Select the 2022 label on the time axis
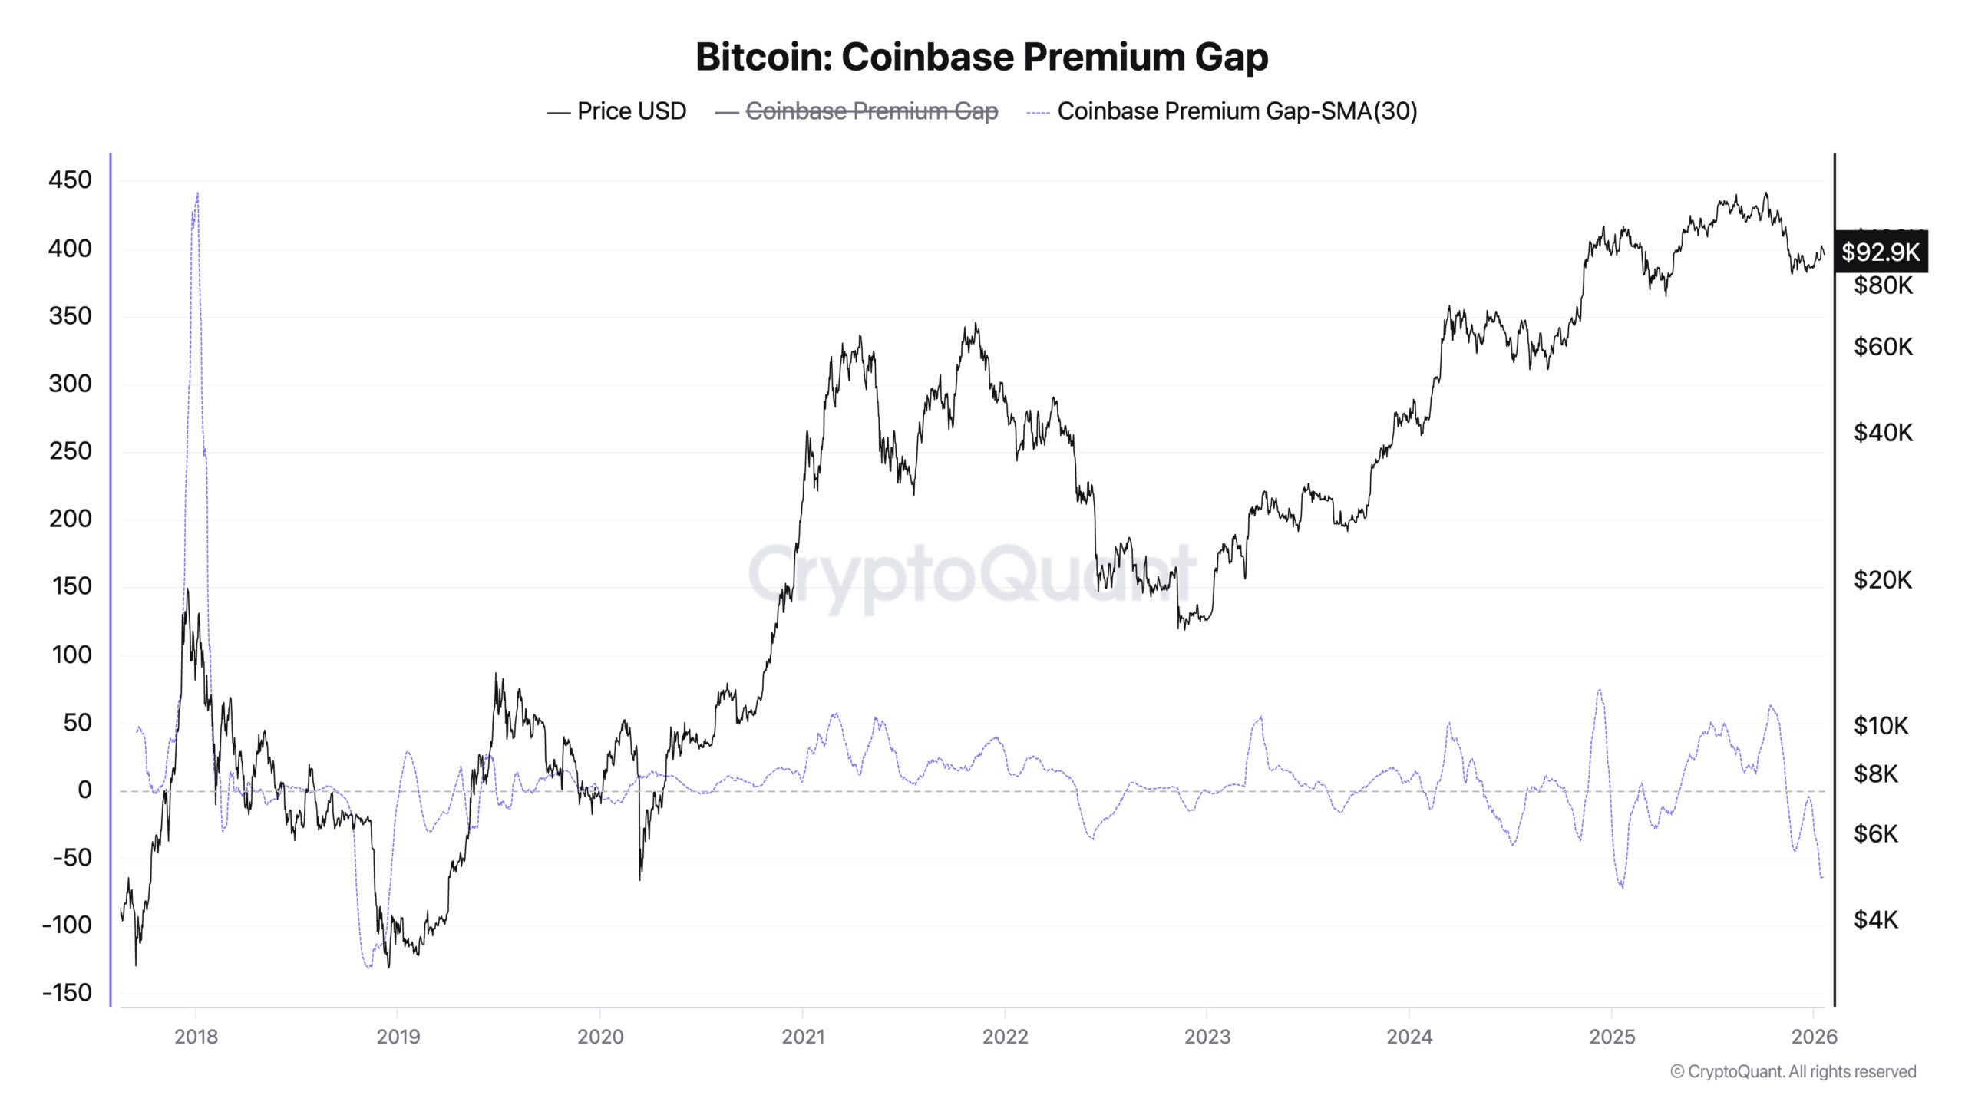 pos(1005,1037)
